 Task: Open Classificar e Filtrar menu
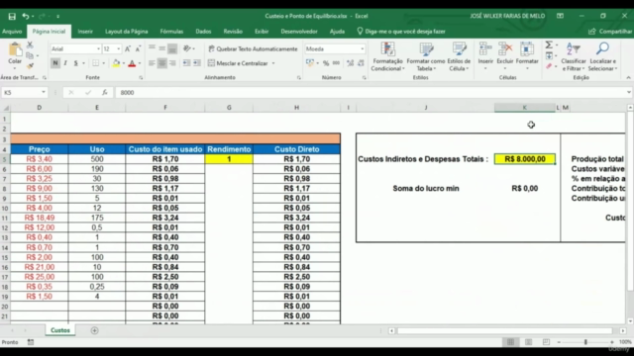[574, 56]
